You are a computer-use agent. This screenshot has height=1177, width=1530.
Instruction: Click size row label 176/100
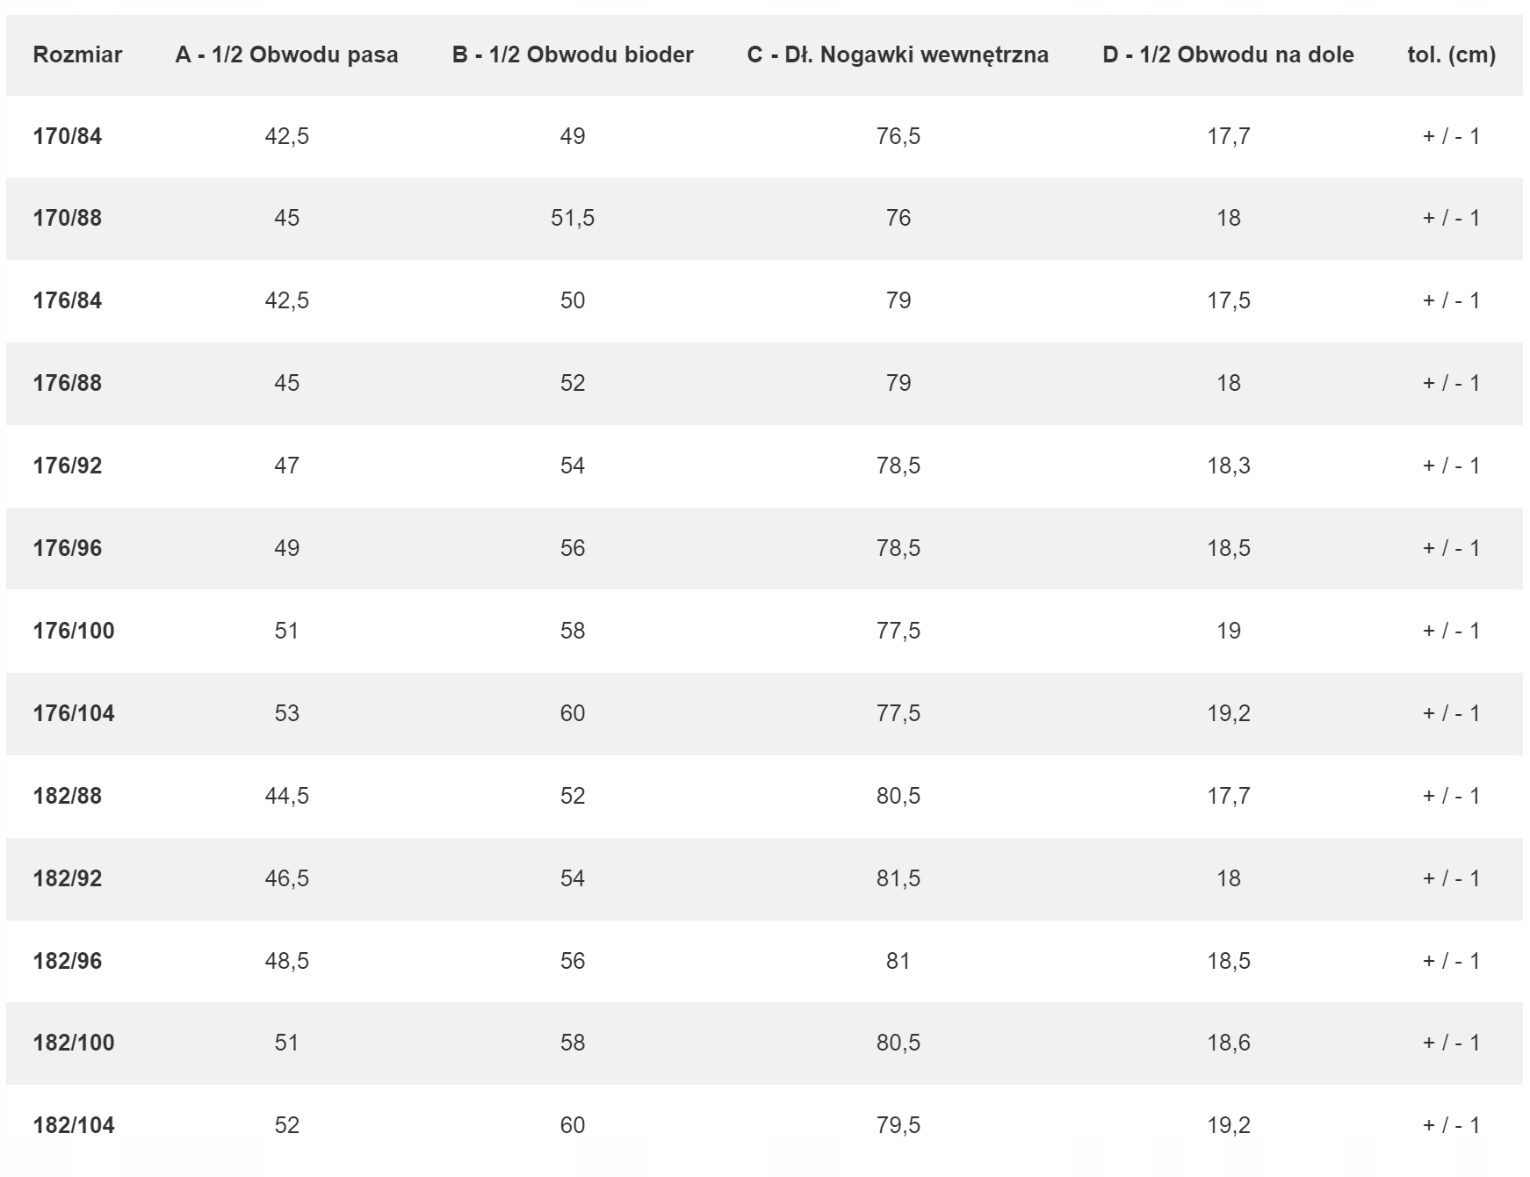pos(74,631)
